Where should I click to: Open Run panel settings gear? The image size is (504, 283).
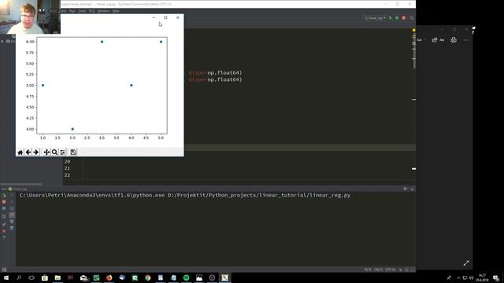pyautogui.click(x=406, y=189)
